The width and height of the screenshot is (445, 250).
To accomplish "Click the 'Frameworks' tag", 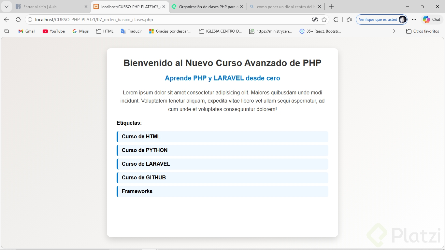I will (x=223, y=191).
